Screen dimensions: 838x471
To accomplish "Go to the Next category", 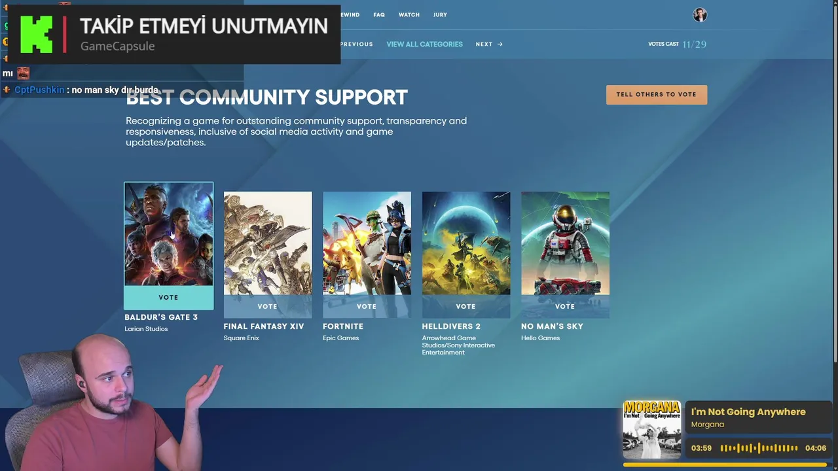I will pos(489,44).
